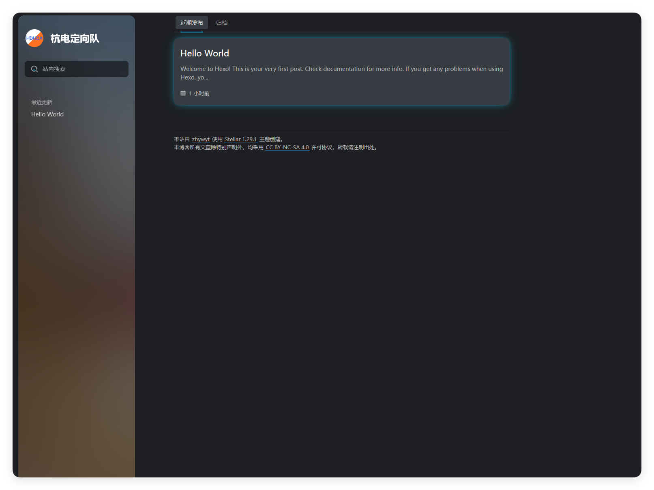Click footer text '本博客所有文章除特别声明外'
This screenshot has width=654, height=490.
208,147
